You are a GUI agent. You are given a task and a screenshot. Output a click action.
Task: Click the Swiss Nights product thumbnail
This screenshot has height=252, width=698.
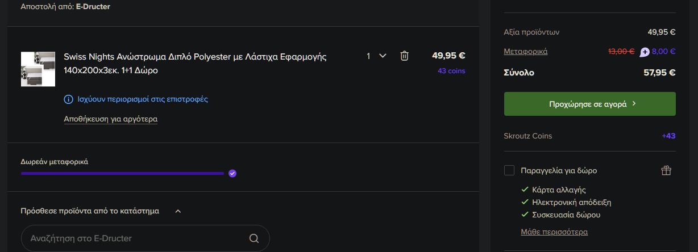click(38, 69)
